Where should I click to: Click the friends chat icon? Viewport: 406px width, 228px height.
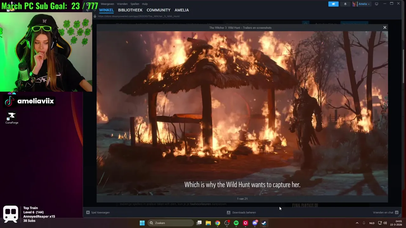click(x=396, y=212)
